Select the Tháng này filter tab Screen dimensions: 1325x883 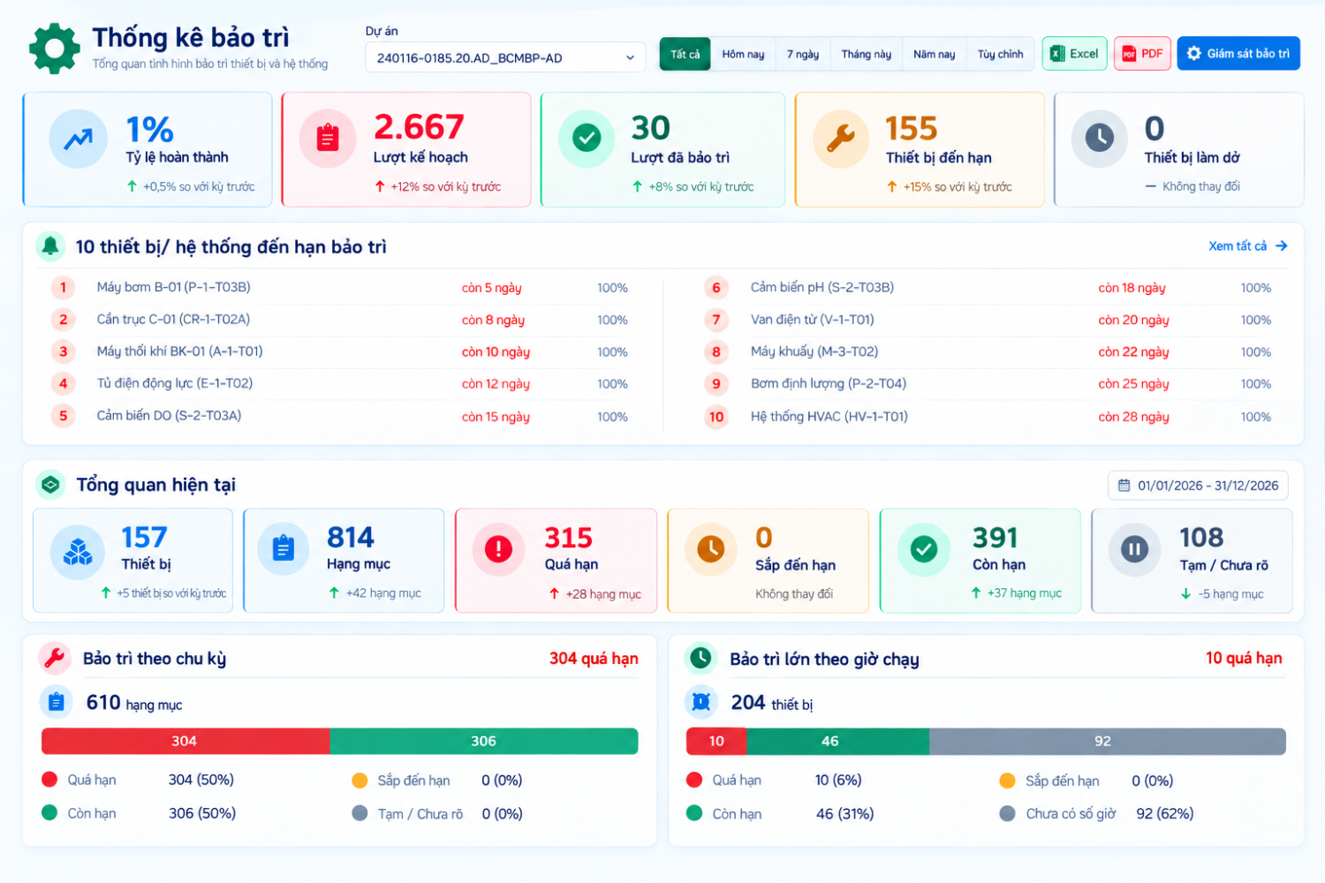coord(866,55)
